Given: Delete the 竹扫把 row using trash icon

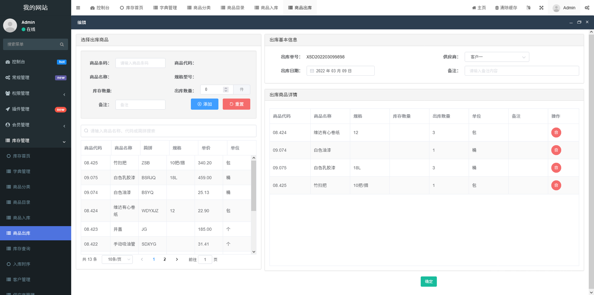Looking at the screenshot, I should pos(556,185).
